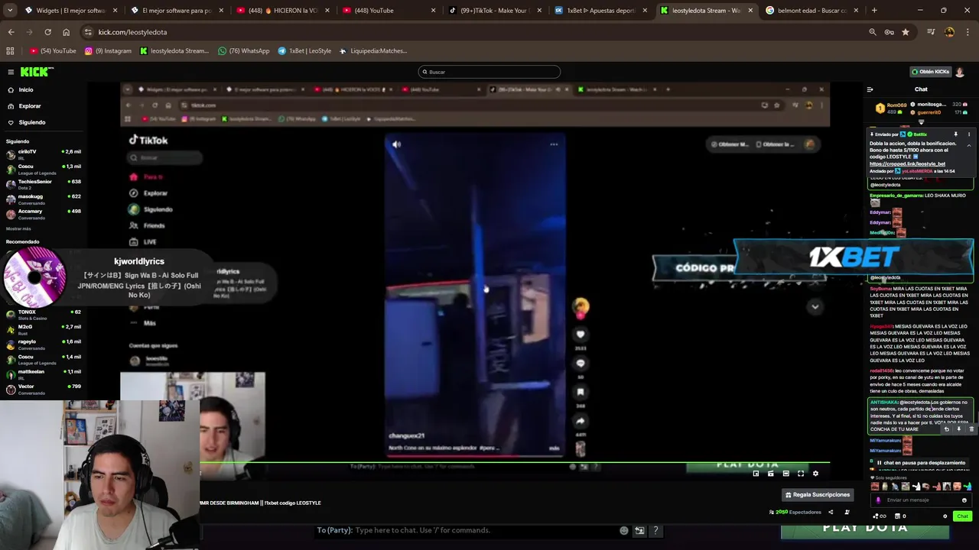This screenshot has height=550, width=979.
Task: Open M2cG recommended channel
Action: (44, 329)
